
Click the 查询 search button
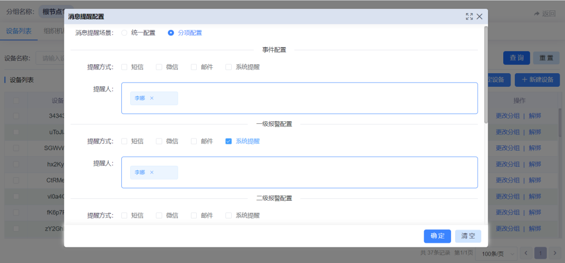tap(516, 58)
